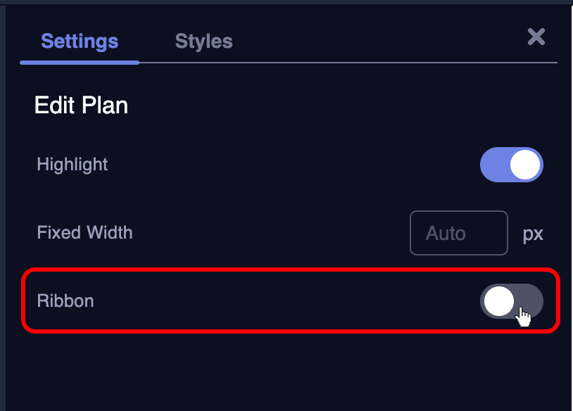573x411 pixels.
Task: Click the X icon beside Styles tab
Action: 536,37
